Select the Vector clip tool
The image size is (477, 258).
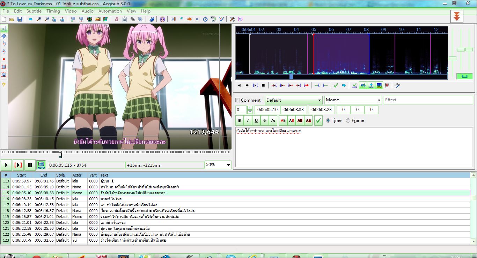pos(4,75)
